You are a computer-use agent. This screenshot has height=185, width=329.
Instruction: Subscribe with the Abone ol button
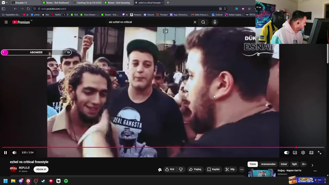[41, 169]
